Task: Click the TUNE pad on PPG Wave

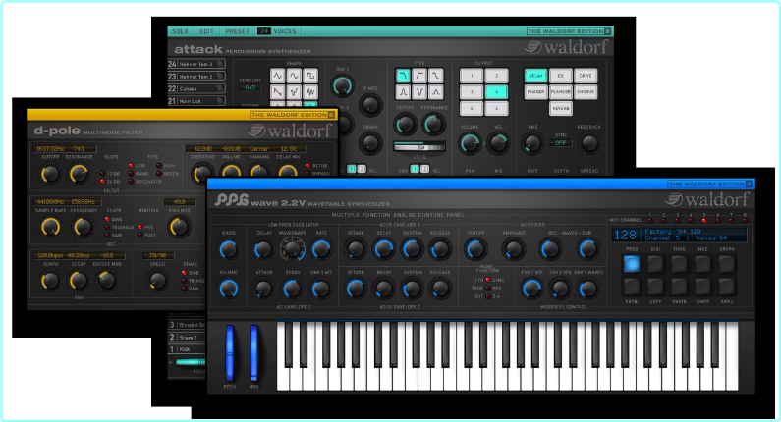Action: pyautogui.click(x=680, y=264)
